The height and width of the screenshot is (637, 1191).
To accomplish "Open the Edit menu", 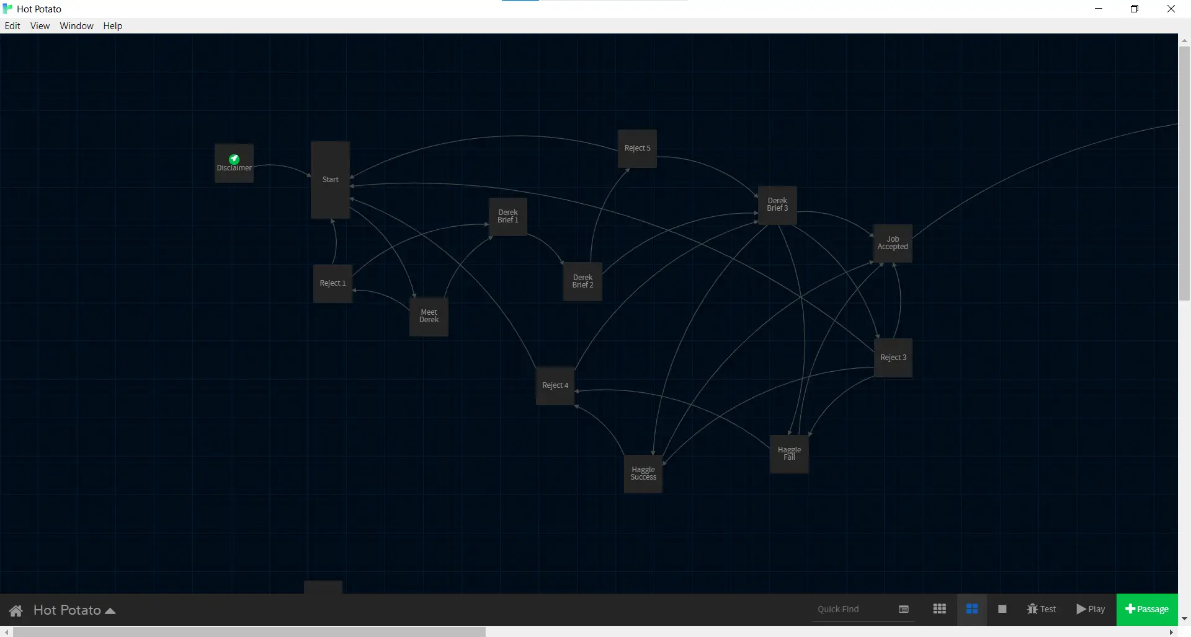I will (12, 26).
